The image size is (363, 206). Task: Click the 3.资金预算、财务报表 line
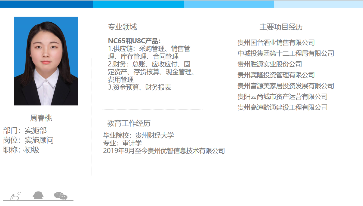pyautogui.click(x=140, y=87)
